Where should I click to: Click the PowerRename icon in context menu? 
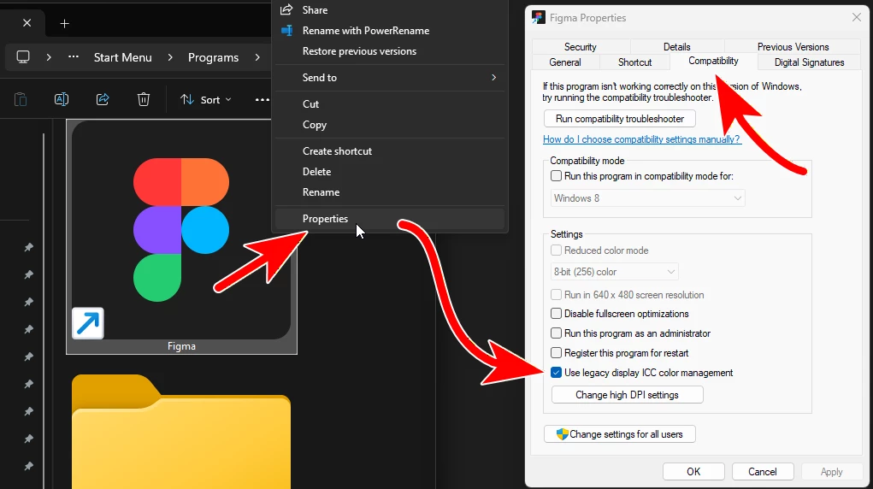click(286, 30)
